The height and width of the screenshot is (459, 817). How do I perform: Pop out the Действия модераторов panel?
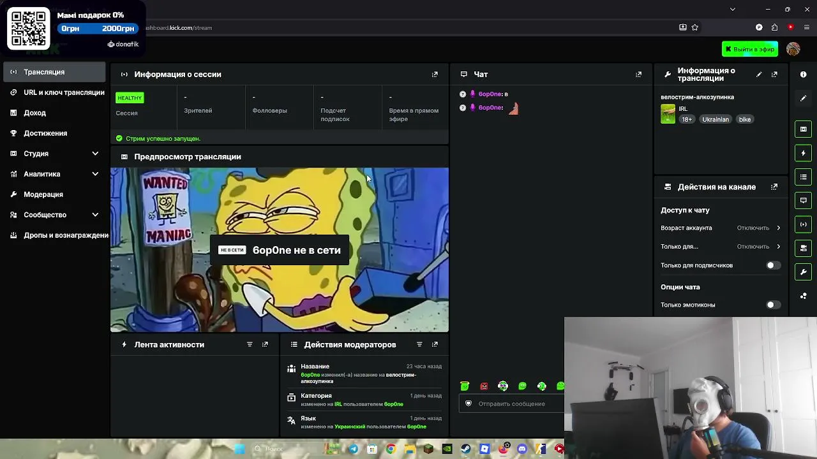[435, 344]
